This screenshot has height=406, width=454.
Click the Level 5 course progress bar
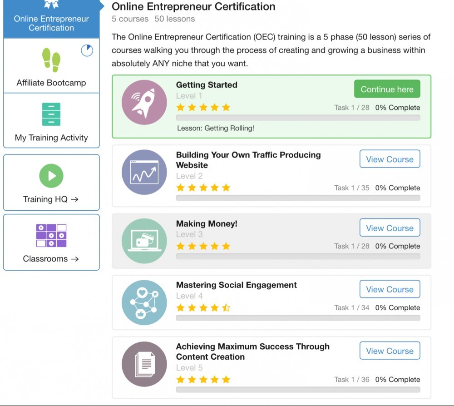click(x=298, y=390)
